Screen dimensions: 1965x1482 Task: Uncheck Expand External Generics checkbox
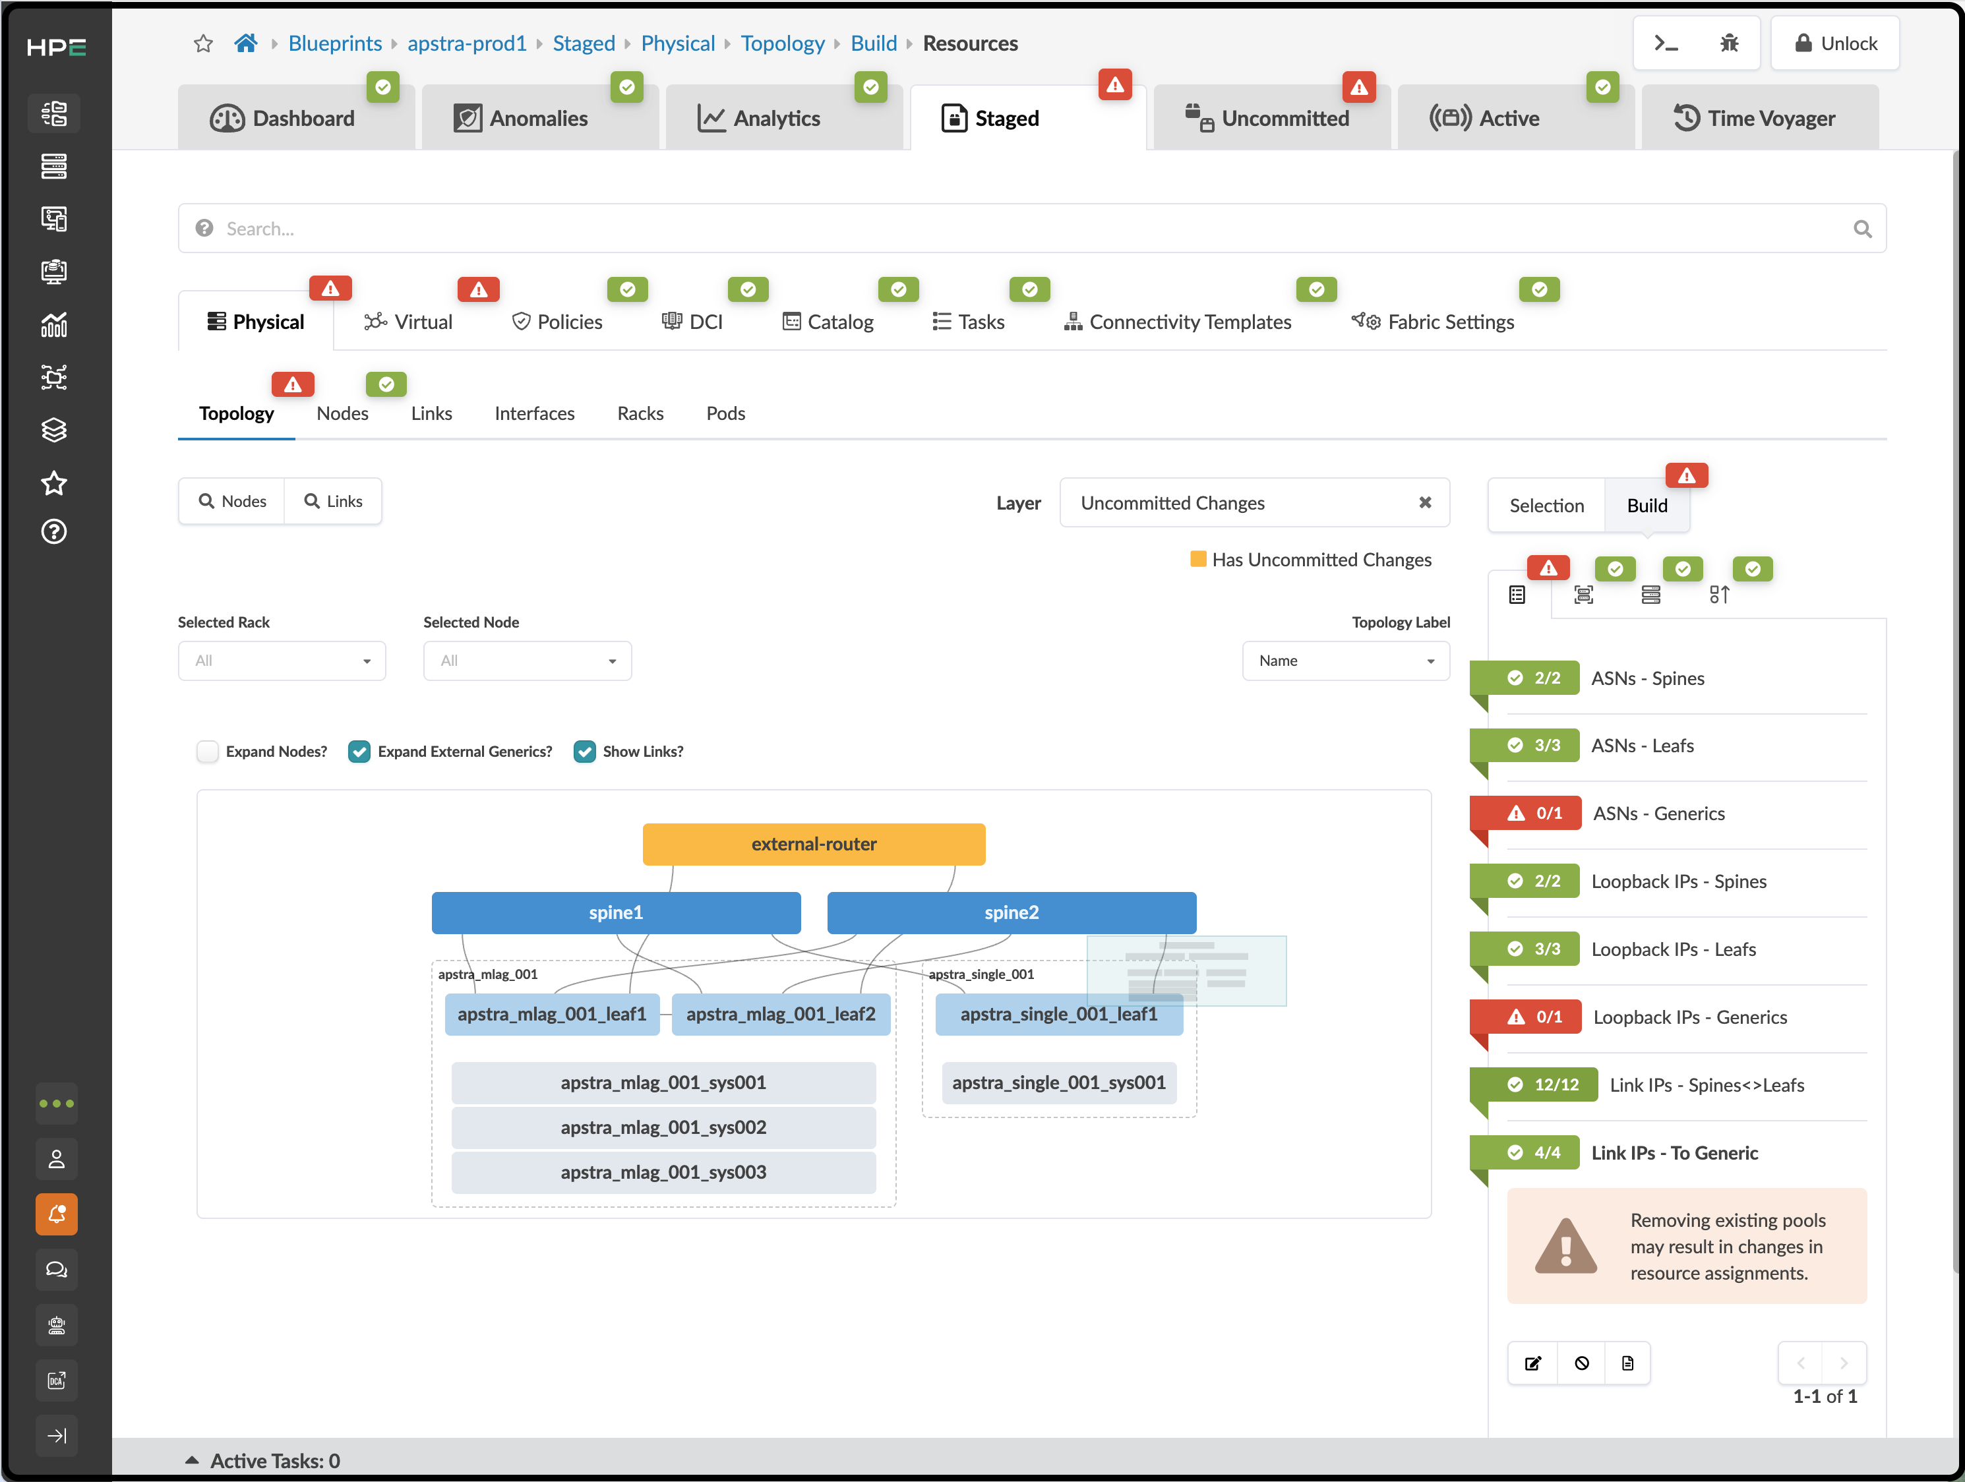pyautogui.click(x=359, y=751)
